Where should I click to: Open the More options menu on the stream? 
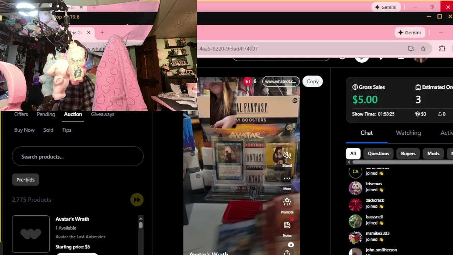point(287,178)
